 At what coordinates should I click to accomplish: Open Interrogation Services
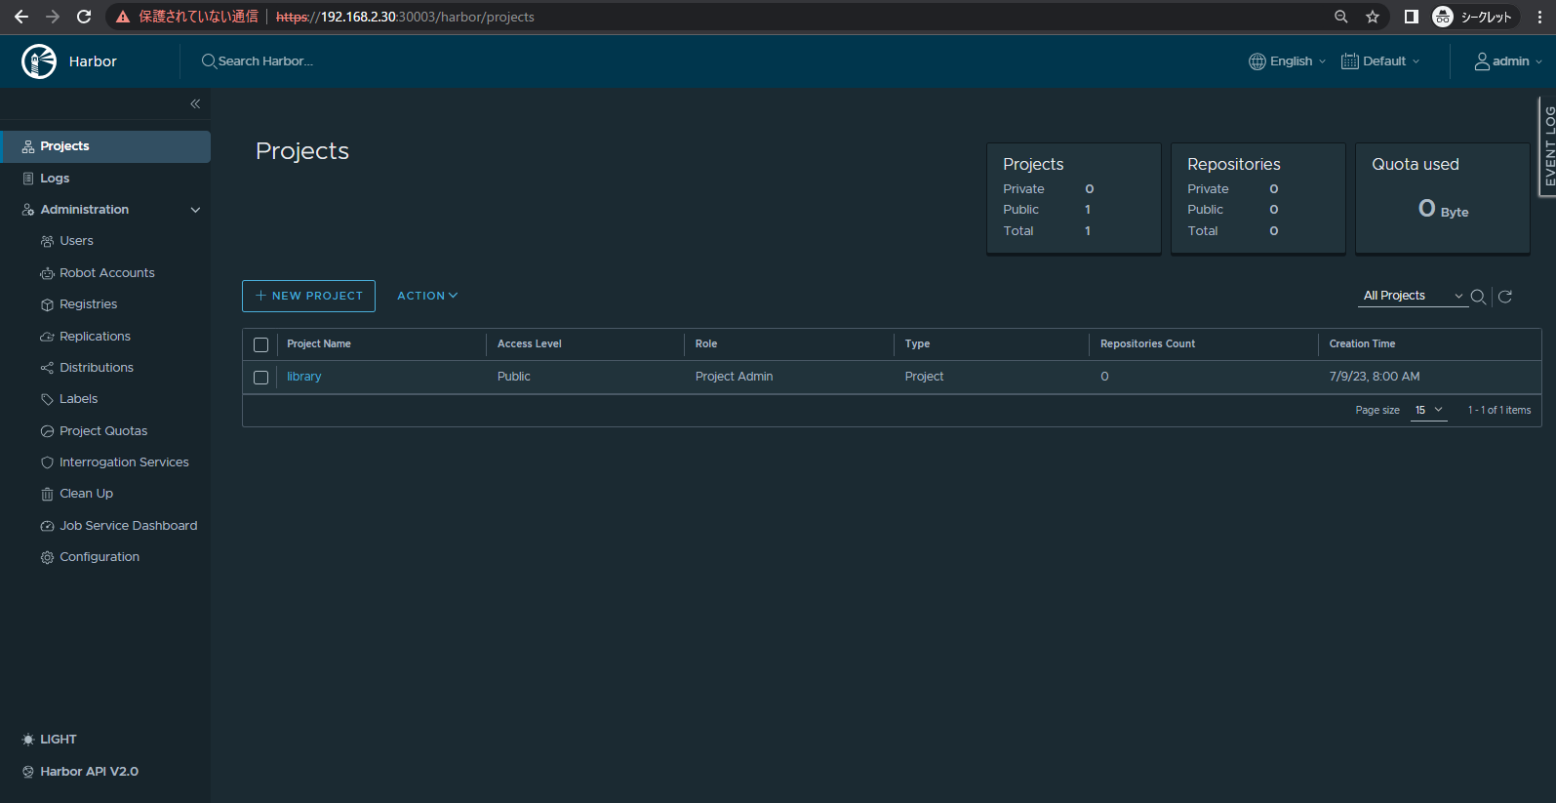point(124,462)
